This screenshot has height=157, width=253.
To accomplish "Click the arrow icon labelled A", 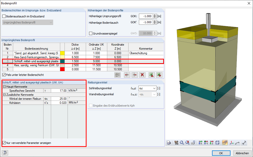I will [x=237, y=143].
